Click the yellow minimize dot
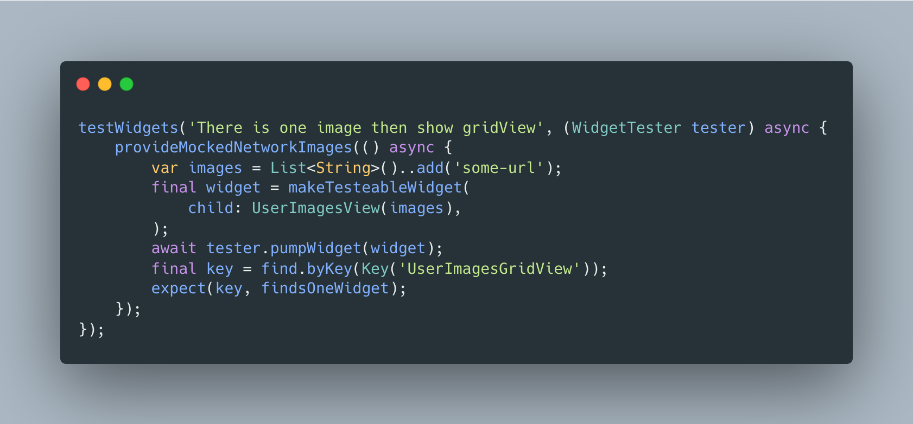This screenshot has width=913, height=424. [x=105, y=84]
